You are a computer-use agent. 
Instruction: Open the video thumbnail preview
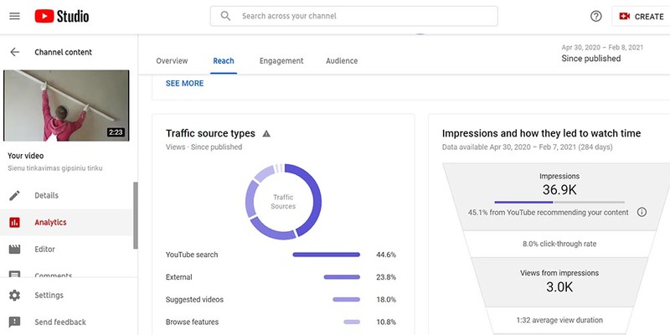[x=66, y=106]
